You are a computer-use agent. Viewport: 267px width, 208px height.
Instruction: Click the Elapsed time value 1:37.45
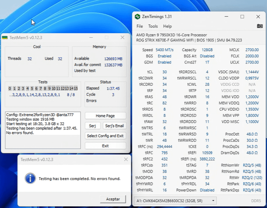[x=113, y=88]
